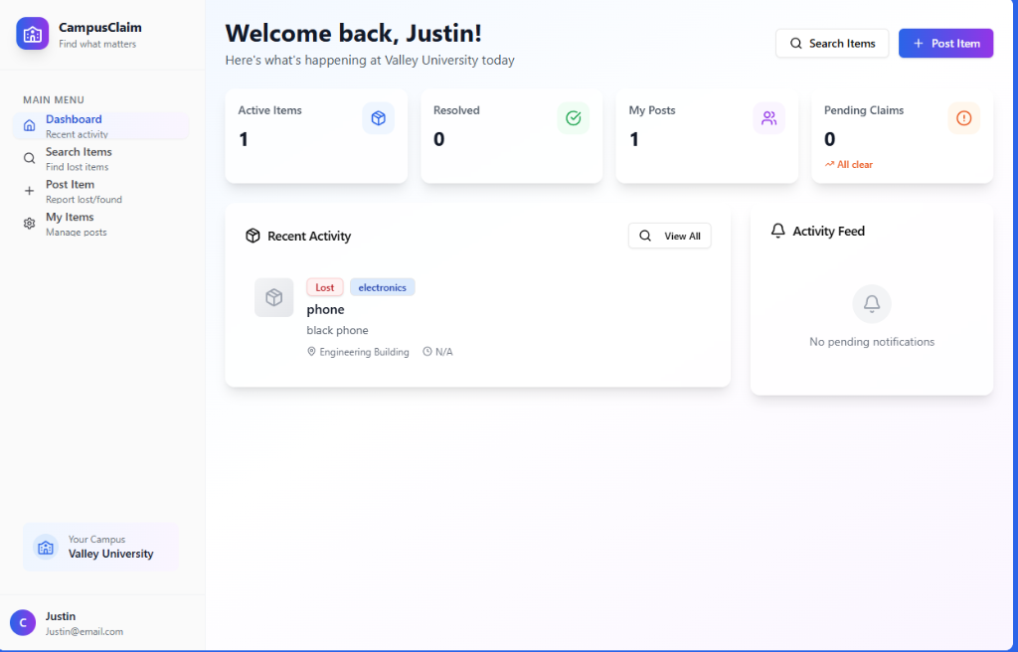Click the Engineering Building location text
Screen dimensions: 1018x652
point(364,352)
